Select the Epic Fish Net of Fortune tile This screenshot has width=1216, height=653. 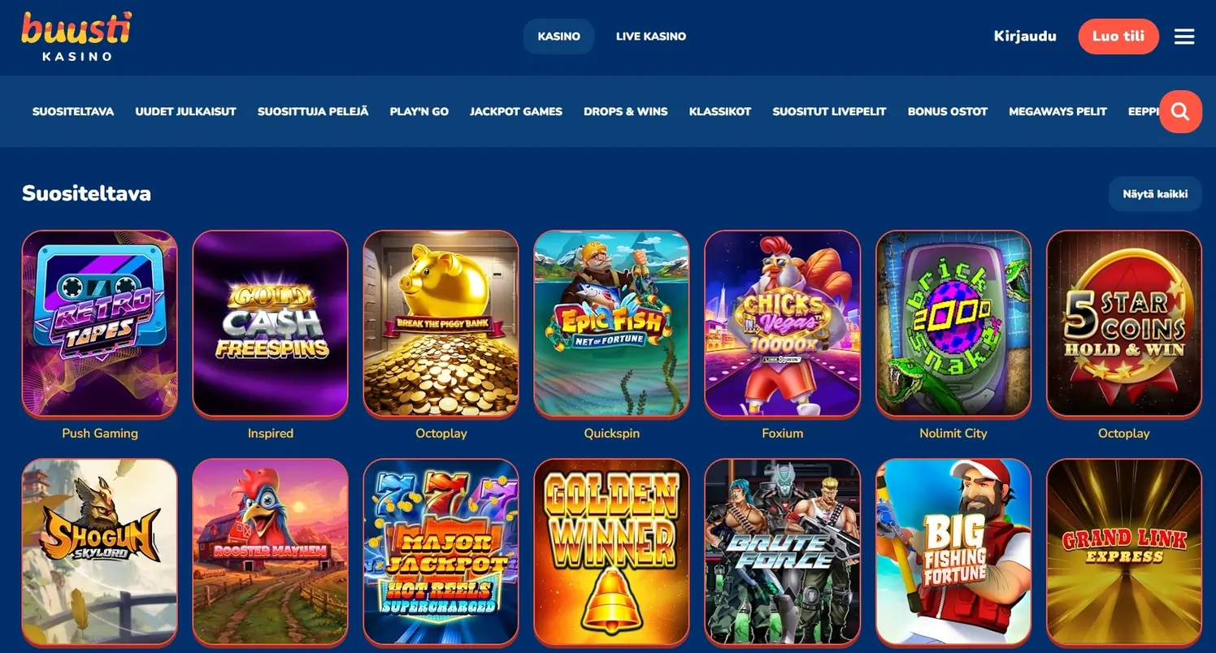(612, 323)
